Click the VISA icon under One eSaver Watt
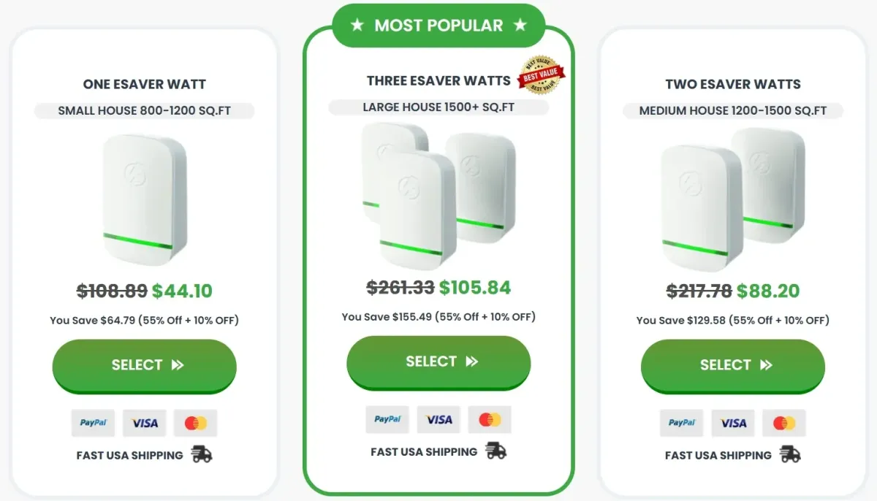 click(x=144, y=423)
